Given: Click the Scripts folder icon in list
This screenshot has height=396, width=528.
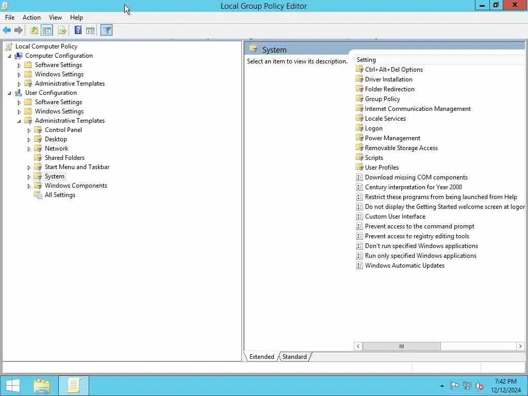Looking at the screenshot, I should pos(359,158).
